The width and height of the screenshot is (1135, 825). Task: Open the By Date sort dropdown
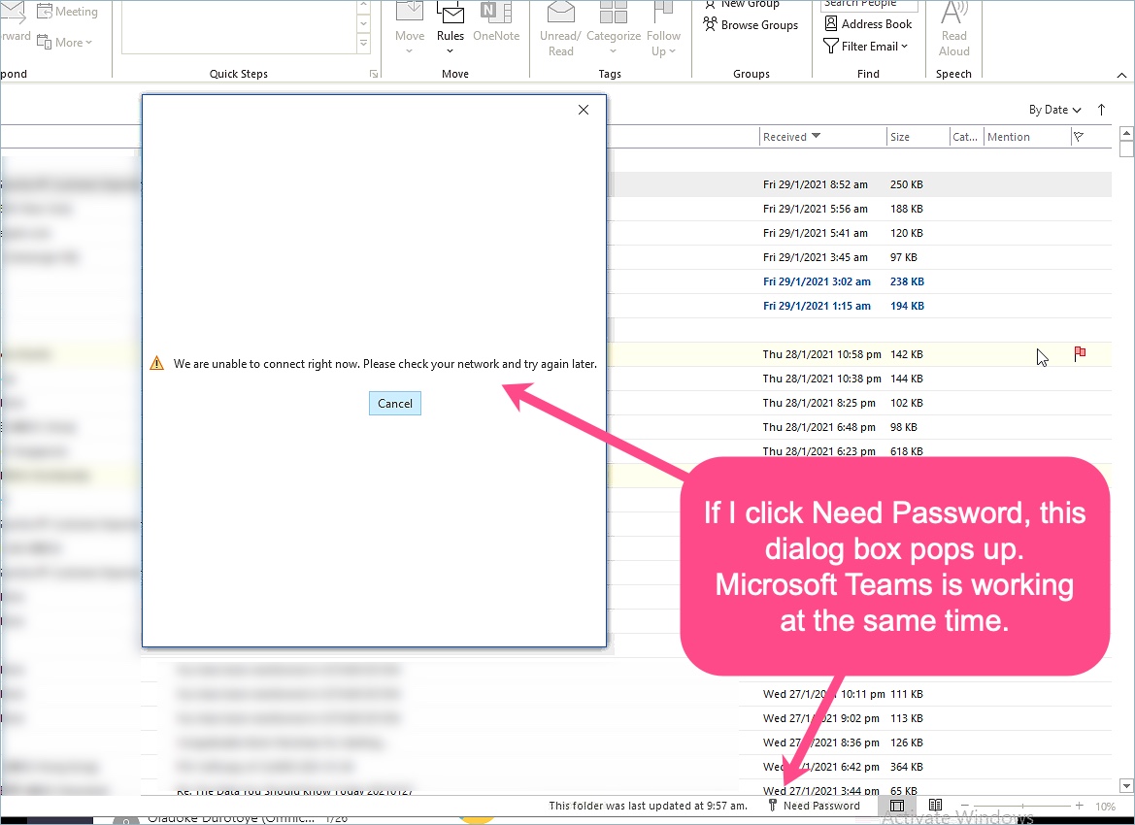(x=1054, y=110)
